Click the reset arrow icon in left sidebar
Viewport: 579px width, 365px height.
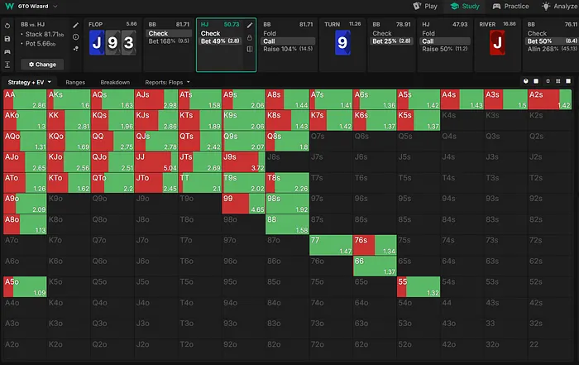click(x=7, y=26)
